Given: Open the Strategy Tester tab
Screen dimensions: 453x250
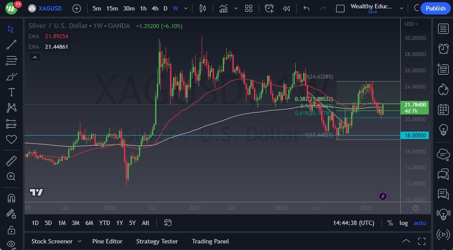Looking at the screenshot, I should point(157,241).
